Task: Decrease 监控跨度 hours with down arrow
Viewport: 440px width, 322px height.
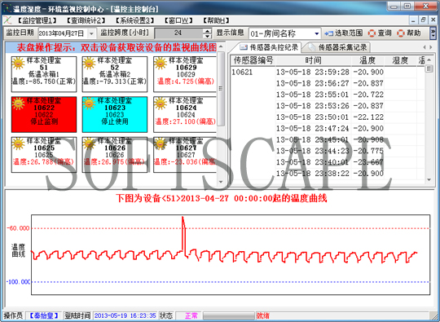Action: pyautogui.click(x=207, y=36)
